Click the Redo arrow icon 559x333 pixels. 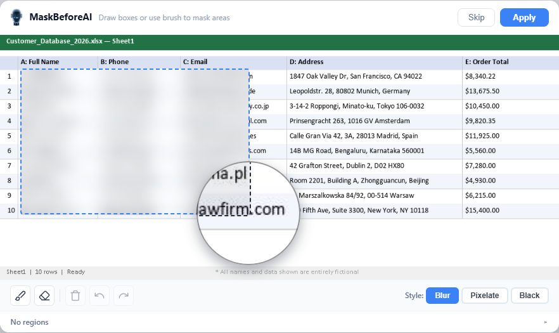(124, 296)
